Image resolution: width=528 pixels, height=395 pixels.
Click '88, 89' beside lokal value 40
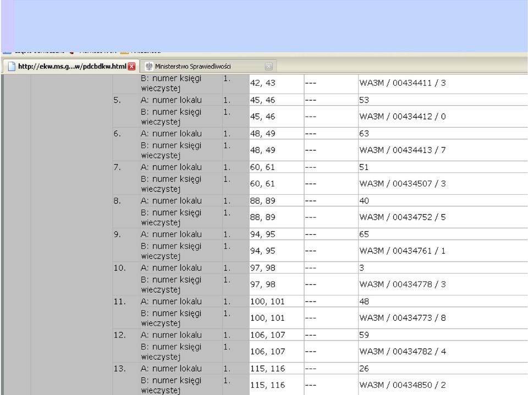pyautogui.click(x=263, y=201)
